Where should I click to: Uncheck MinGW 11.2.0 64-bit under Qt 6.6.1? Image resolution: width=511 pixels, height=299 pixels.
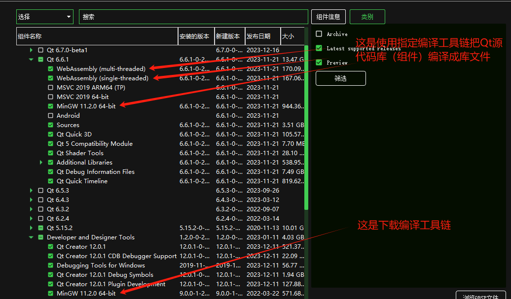click(x=50, y=106)
